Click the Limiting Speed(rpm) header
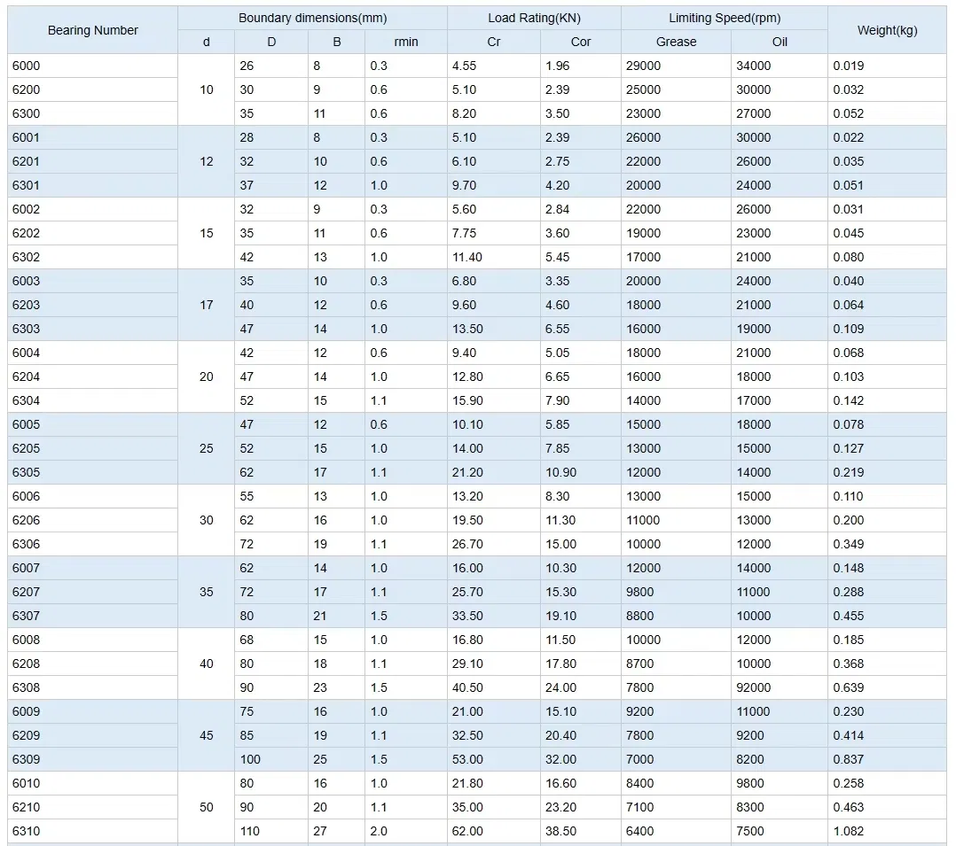The image size is (956, 846). pos(724,19)
